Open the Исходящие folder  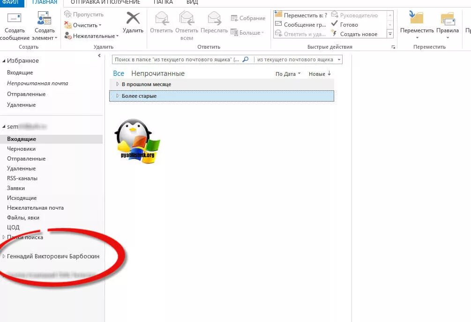[x=22, y=198]
